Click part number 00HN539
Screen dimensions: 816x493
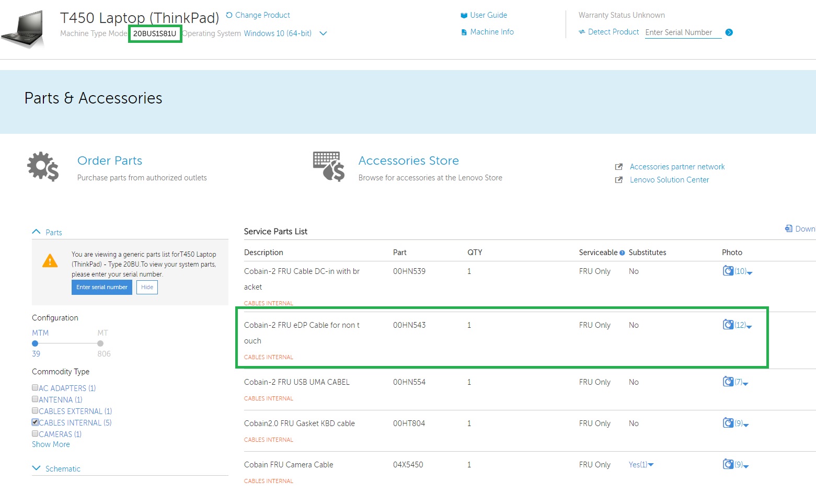409,271
